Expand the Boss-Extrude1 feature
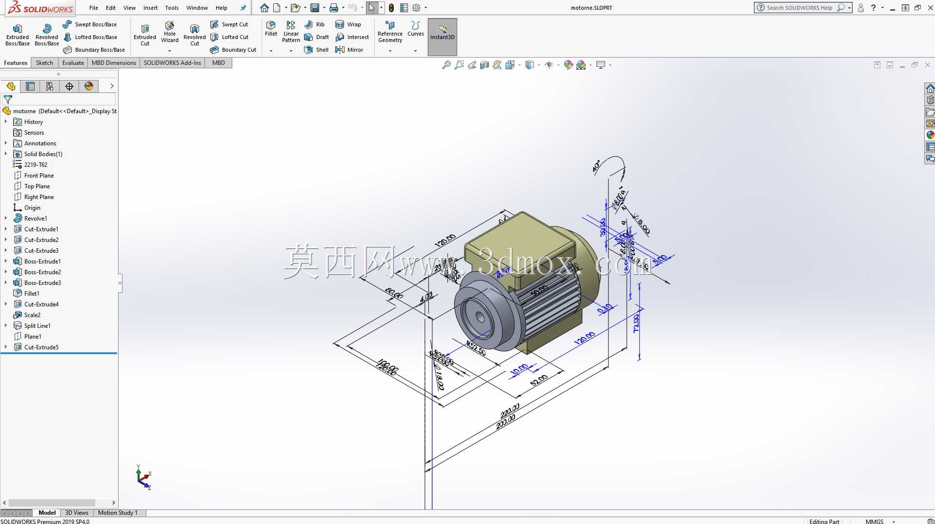Image resolution: width=935 pixels, height=524 pixels. 6,262
